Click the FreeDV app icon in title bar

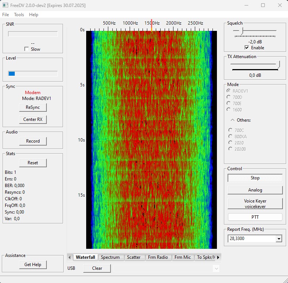tap(5, 5)
